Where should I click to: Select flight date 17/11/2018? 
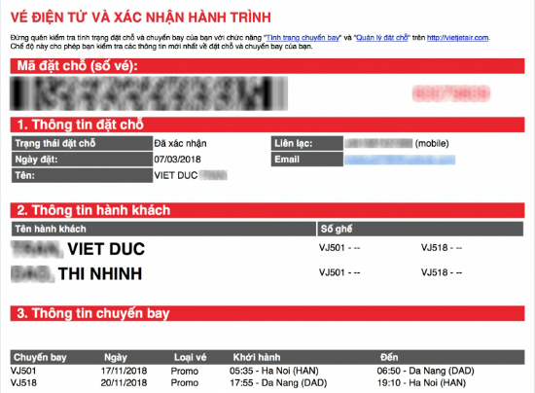click(124, 371)
